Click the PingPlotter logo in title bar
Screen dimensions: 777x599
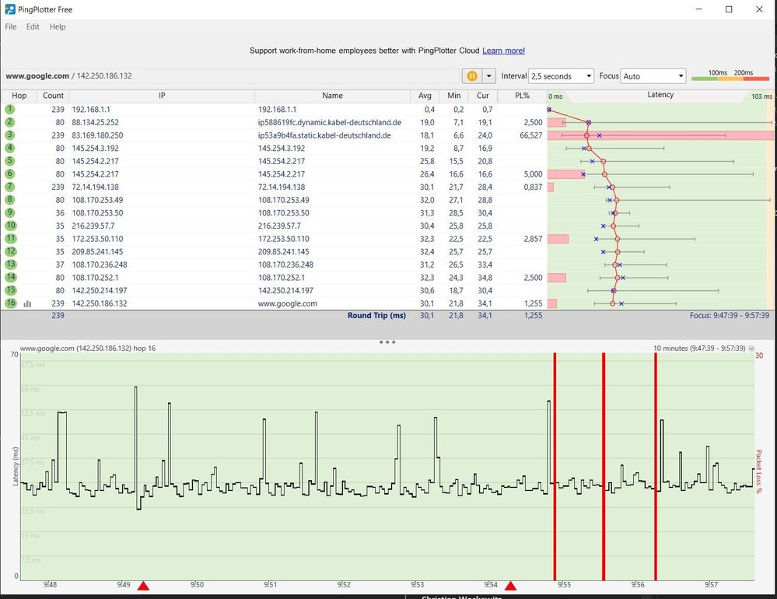tap(10, 9)
